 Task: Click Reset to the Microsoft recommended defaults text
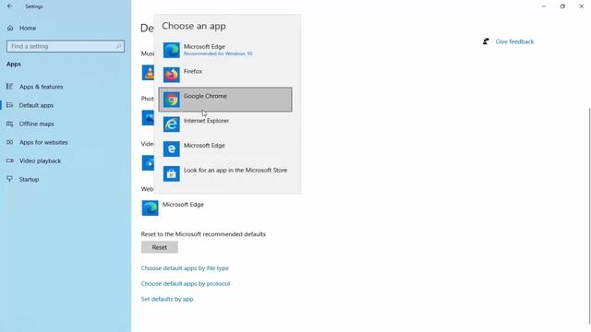pos(203,234)
